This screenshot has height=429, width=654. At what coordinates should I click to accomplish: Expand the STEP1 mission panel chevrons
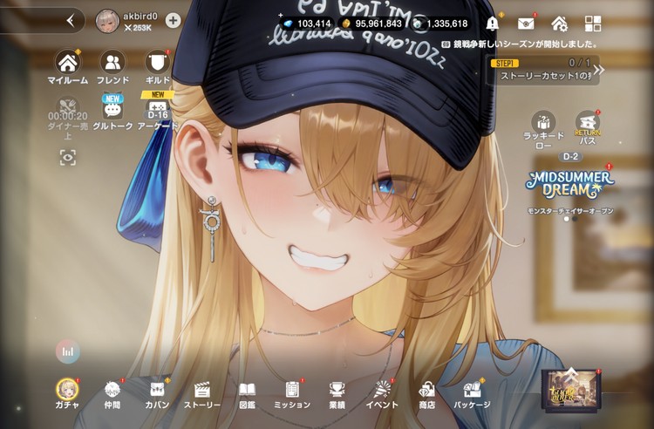point(598,70)
